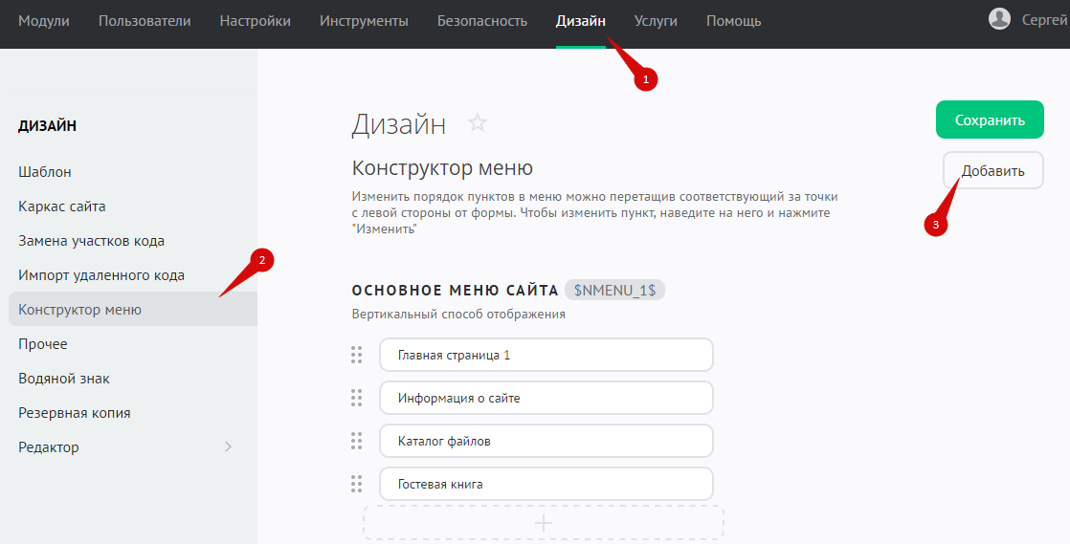
Task: Click the user avatar icon for Сергей
Action: [999, 19]
